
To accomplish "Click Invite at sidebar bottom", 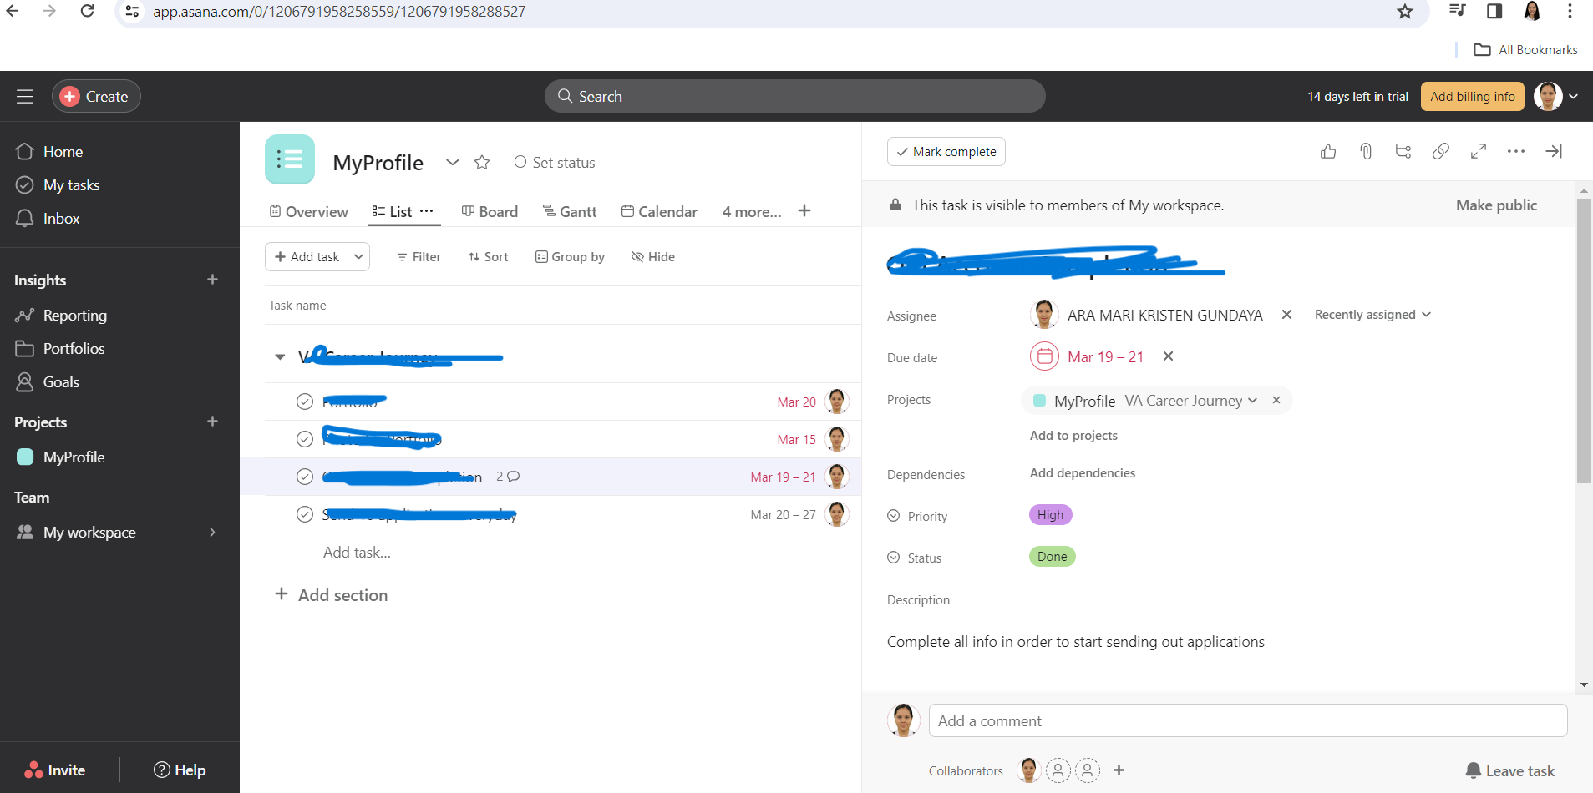I will click(x=55, y=770).
